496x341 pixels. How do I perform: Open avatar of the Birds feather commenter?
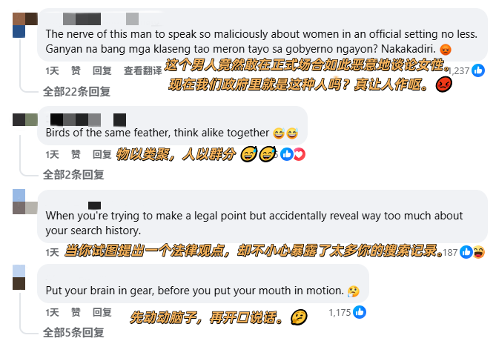point(25,120)
